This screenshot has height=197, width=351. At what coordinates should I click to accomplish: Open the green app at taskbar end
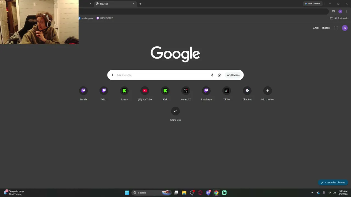point(224,193)
